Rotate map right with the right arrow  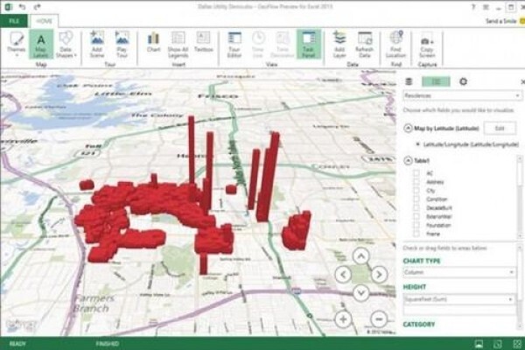pyautogui.click(x=379, y=275)
